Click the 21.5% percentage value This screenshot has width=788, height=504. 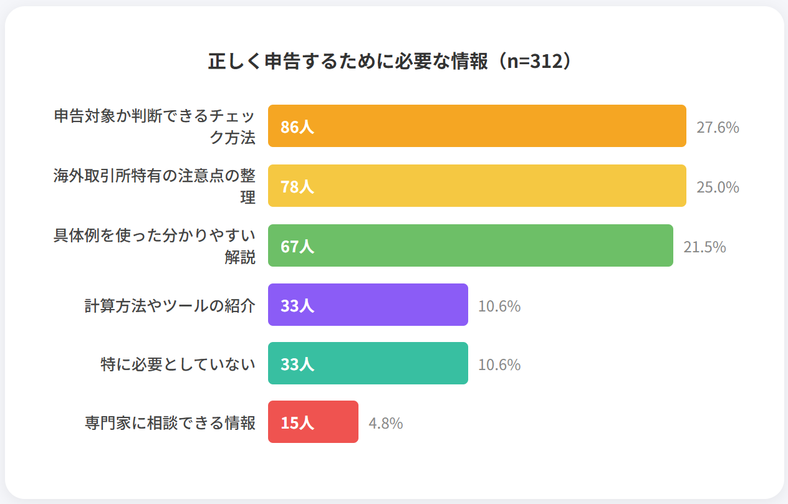pos(704,247)
